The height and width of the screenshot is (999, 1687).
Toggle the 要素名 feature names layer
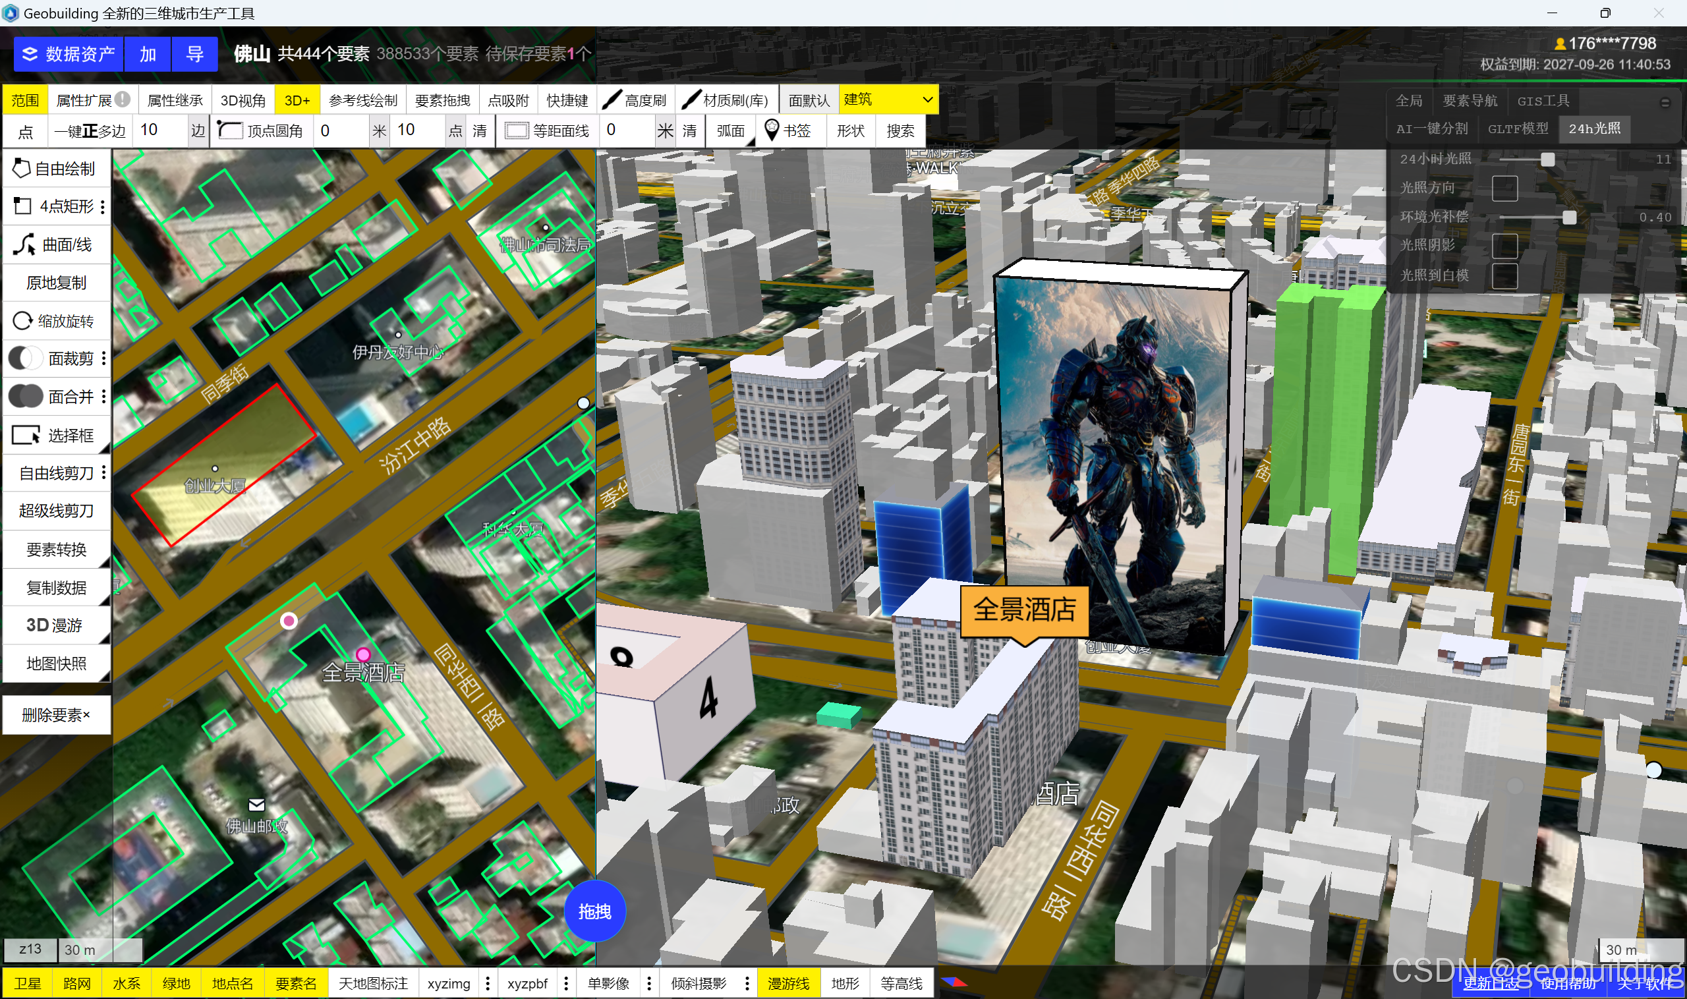(x=295, y=983)
